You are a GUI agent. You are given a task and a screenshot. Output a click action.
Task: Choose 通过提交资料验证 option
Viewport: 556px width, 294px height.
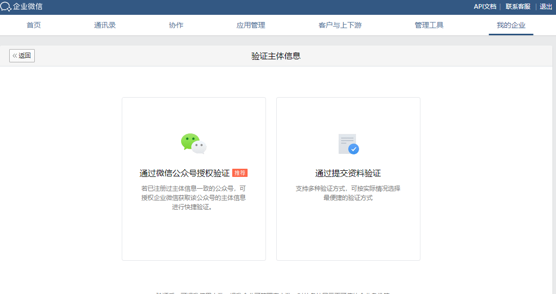coord(348,179)
